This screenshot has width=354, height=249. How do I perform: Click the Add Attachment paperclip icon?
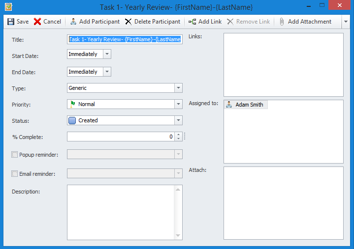(282, 22)
